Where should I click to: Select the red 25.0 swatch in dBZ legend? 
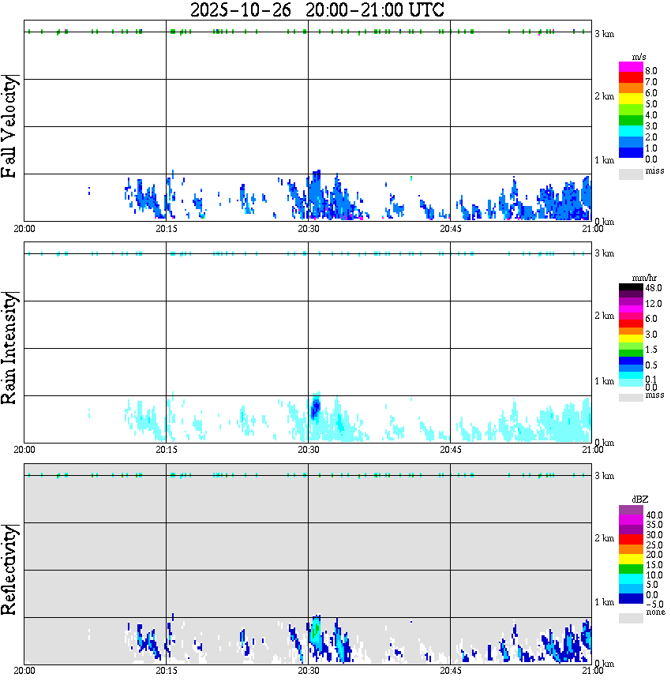[x=631, y=539]
